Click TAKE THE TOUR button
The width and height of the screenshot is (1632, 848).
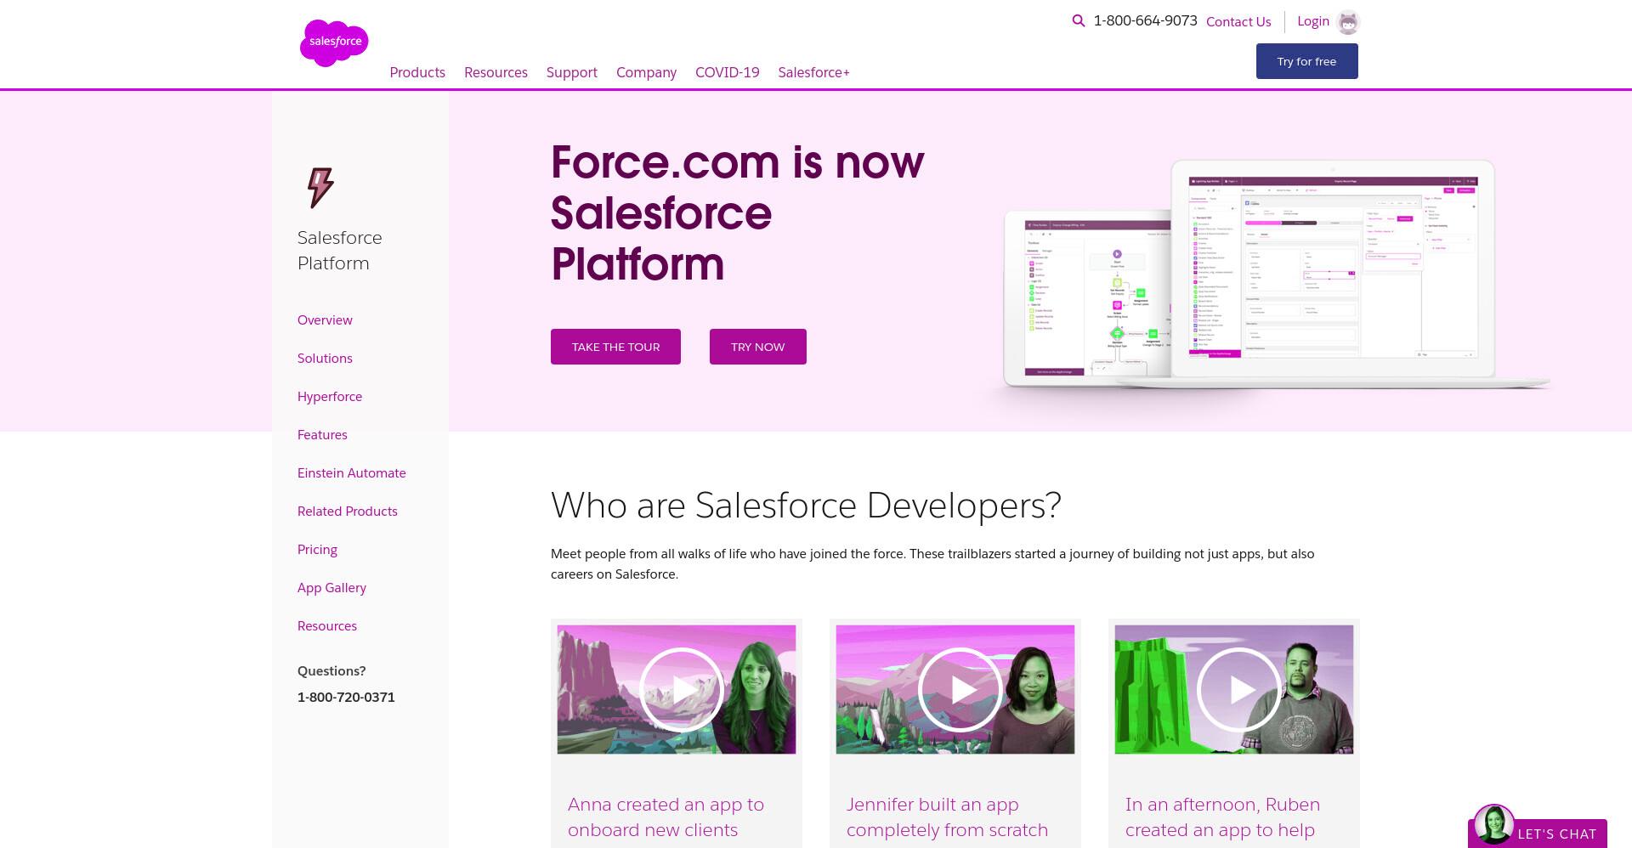pos(615,347)
